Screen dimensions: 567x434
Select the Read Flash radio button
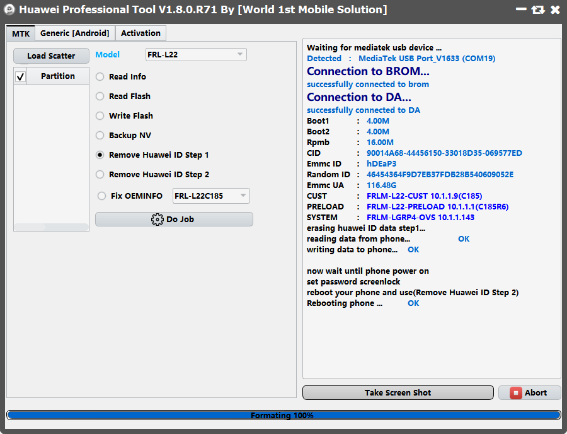(x=100, y=96)
